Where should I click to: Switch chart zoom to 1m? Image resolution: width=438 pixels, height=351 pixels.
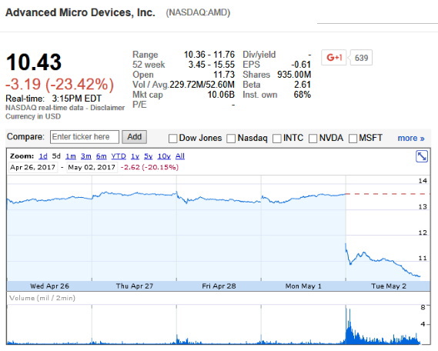71,156
